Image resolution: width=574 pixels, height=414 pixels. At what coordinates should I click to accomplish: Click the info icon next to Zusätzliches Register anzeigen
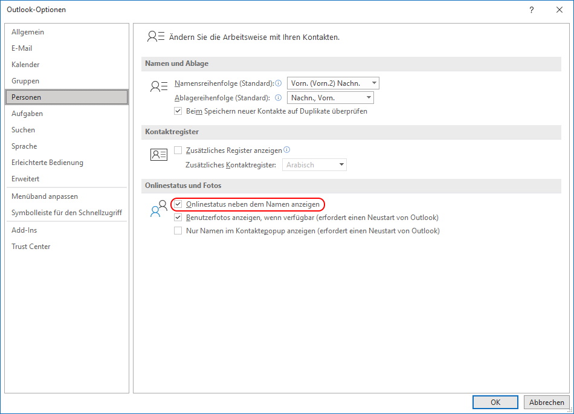click(287, 149)
